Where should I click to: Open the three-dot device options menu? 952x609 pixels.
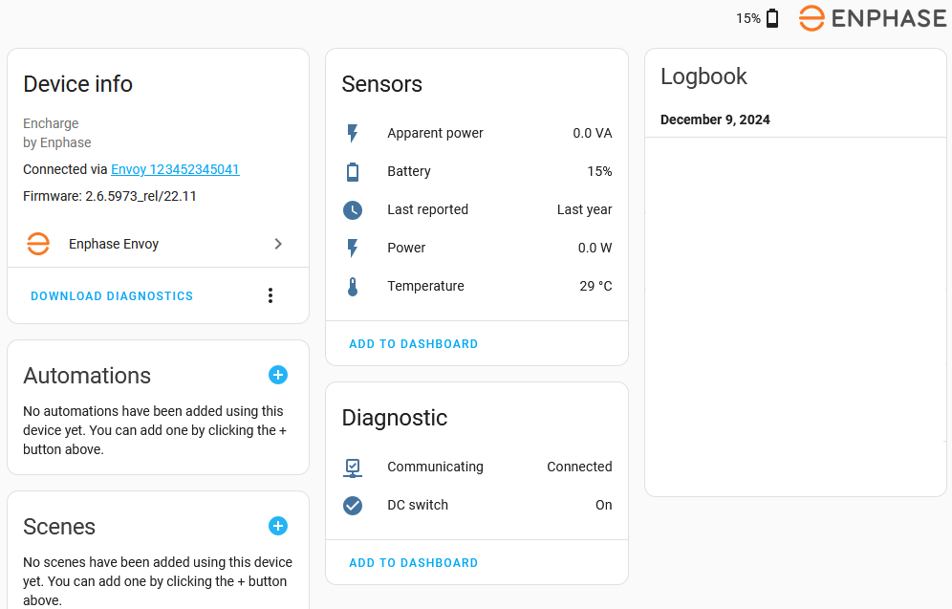click(270, 295)
